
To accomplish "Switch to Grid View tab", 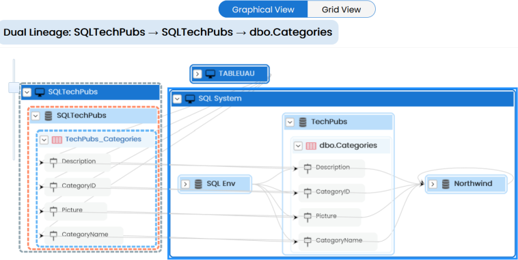I will click(x=341, y=10).
